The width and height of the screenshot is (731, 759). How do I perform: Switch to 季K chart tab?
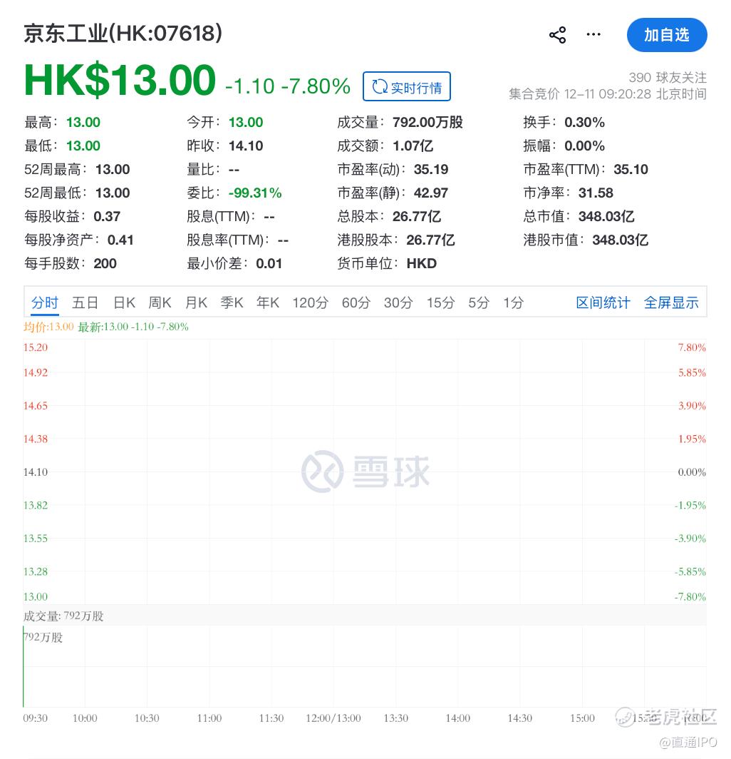232,302
